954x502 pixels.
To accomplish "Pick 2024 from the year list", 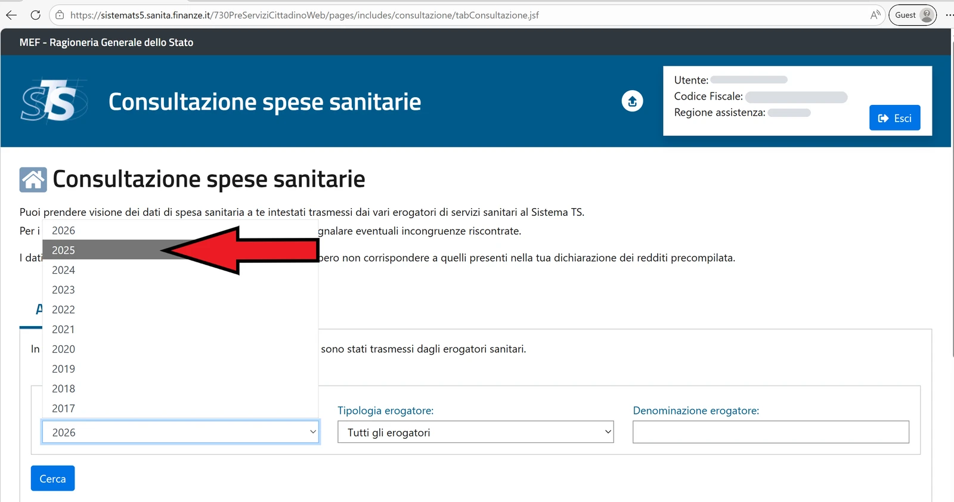I will click(x=180, y=270).
